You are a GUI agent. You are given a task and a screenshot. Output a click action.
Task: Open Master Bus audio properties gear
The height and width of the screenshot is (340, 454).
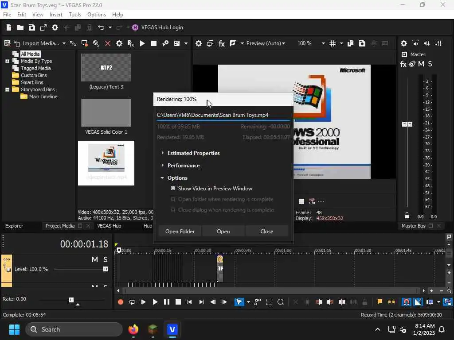click(404, 43)
